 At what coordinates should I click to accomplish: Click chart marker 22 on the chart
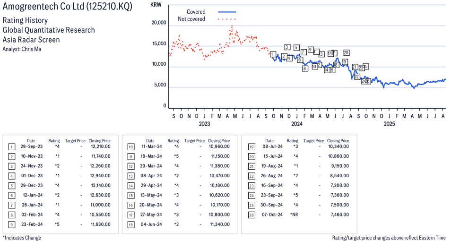pos(356,77)
